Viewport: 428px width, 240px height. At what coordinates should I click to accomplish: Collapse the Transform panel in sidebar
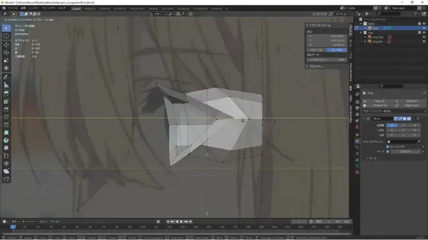coord(307,25)
